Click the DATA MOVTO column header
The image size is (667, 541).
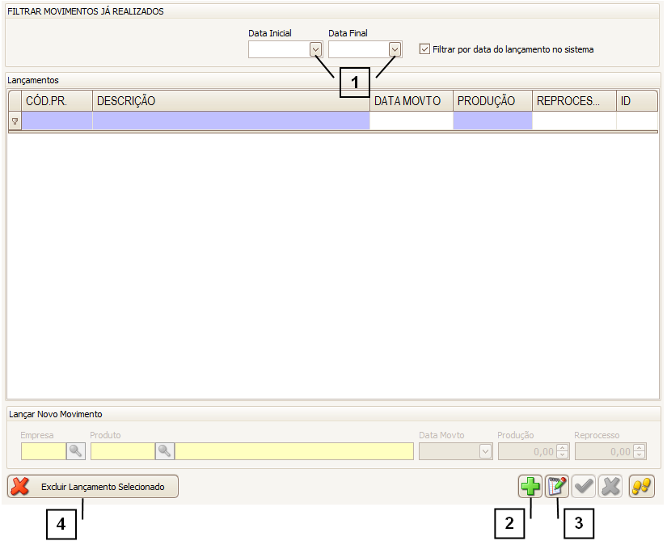tap(411, 101)
